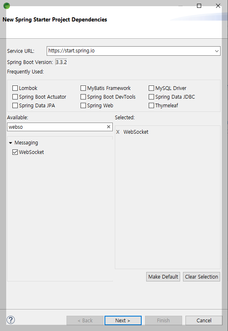
Task: Maximize the dialog window
Action: pyautogui.click(x=199, y=6)
